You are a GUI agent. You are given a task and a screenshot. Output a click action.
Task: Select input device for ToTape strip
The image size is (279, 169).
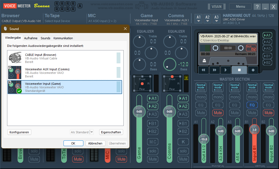point(57,21)
